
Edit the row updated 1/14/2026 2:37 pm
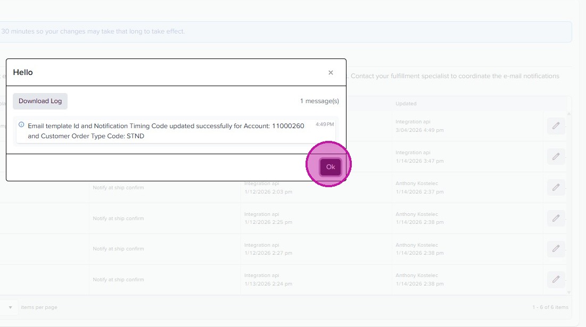pyautogui.click(x=556, y=188)
